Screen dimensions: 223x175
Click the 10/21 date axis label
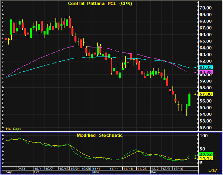click(x=75, y=169)
